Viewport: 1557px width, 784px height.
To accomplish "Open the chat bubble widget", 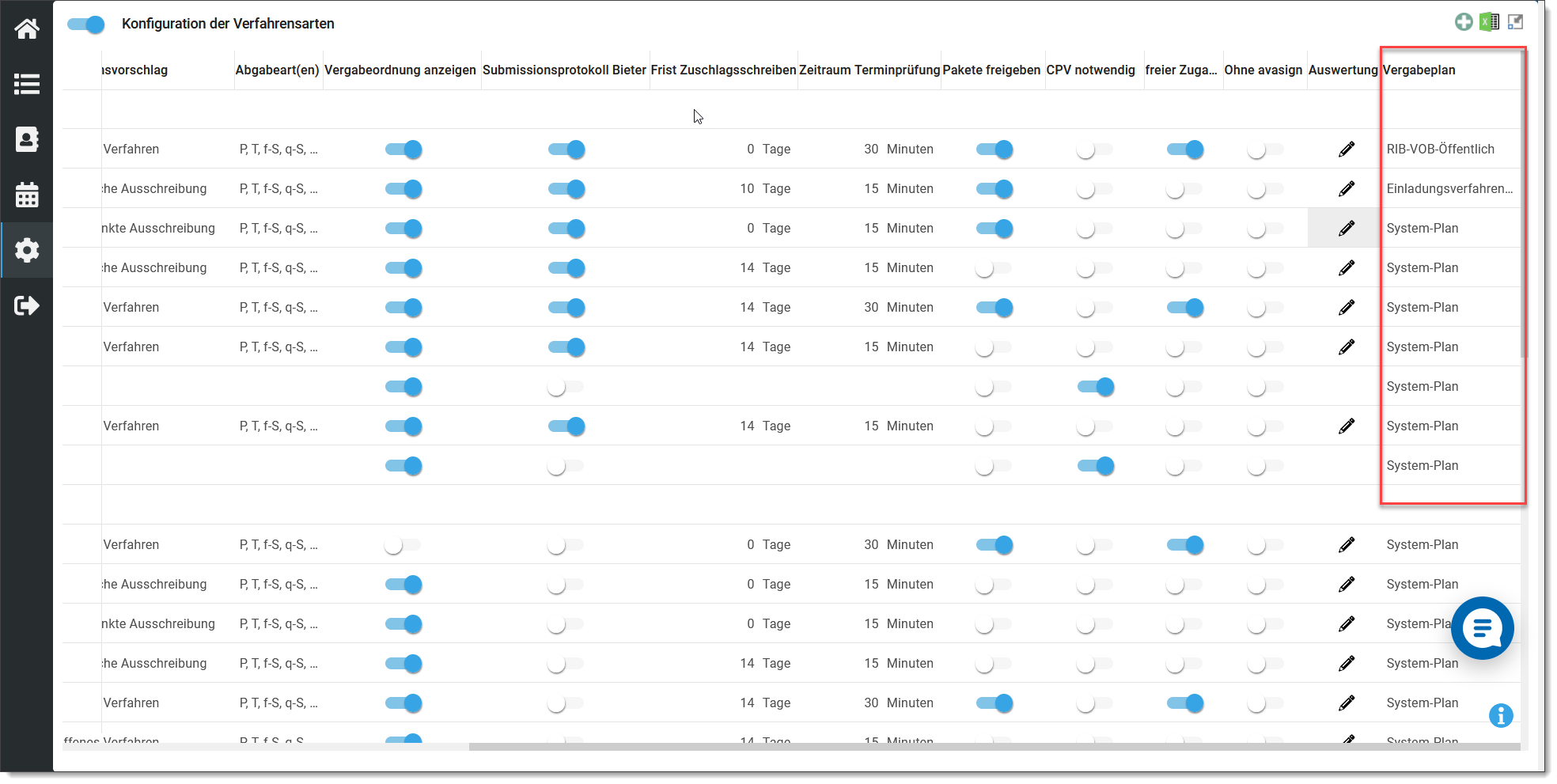I will pyautogui.click(x=1482, y=628).
